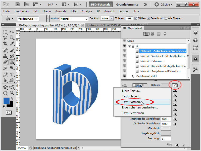Image resolution: width=201 pixels, height=151 pixels.
Task: Select the Custom Shape tool
Action: (12, 80)
